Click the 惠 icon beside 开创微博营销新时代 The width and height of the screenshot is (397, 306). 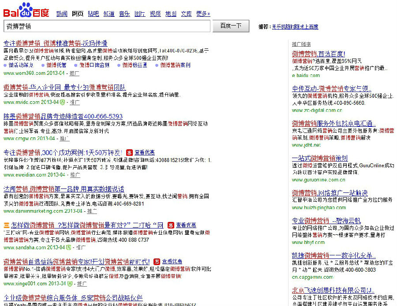[x=157, y=262]
